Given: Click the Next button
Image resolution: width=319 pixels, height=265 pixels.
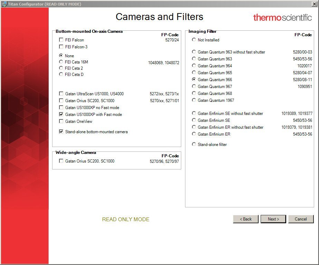Looking at the screenshot, I should [x=273, y=219].
